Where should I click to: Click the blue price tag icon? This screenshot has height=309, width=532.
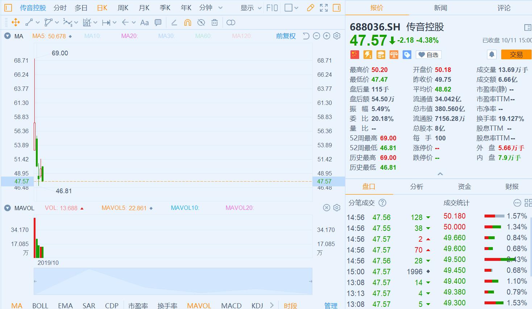coord(407,55)
